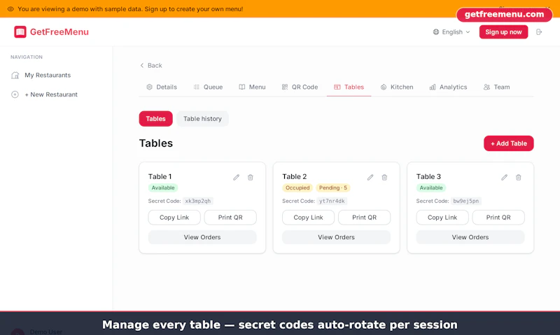Image resolution: width=560 pixels, height=335 pixels.
Task: Open the Analytics tab
Action: [448, 87]
